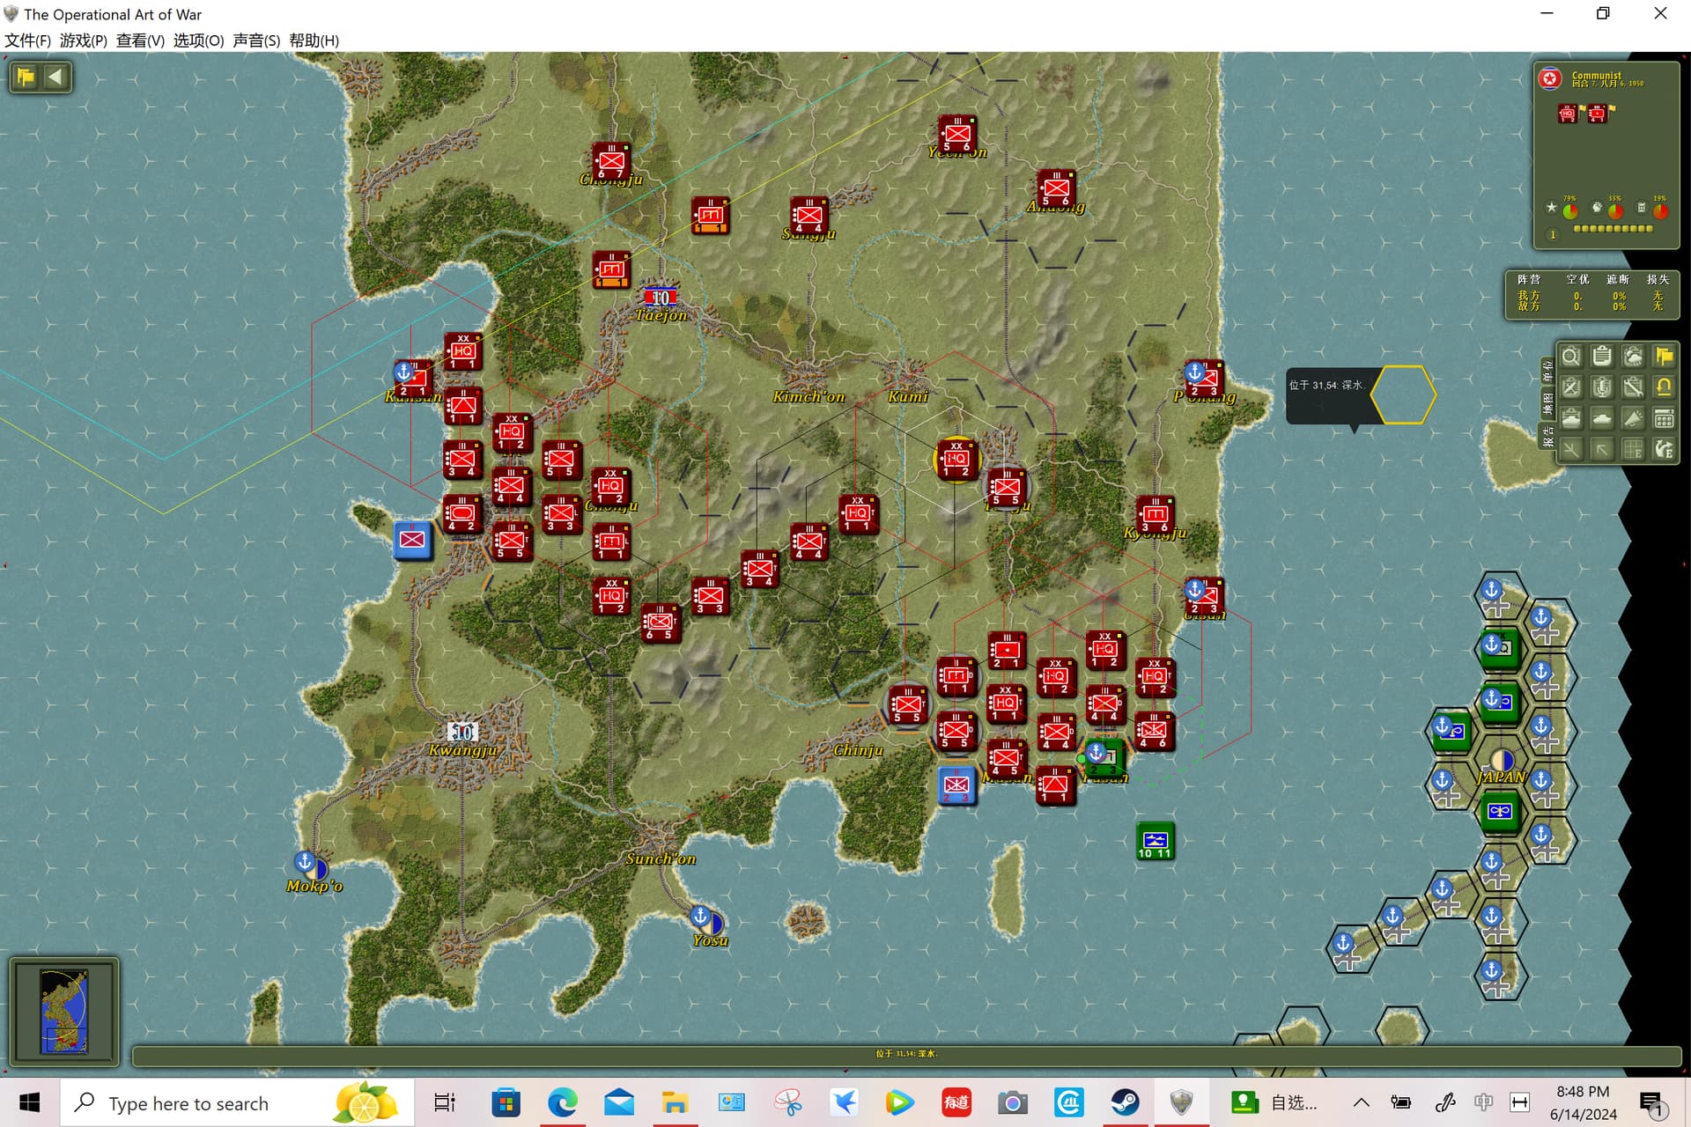Click the fist readiness indicator icon

point(1597,208)
